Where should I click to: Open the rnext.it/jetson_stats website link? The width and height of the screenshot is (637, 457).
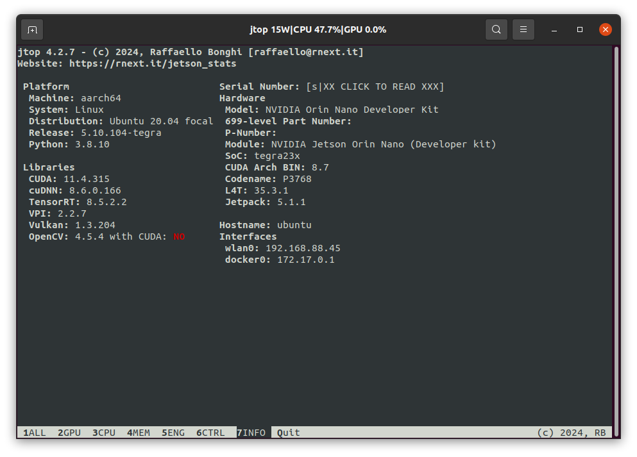[153, 63]
